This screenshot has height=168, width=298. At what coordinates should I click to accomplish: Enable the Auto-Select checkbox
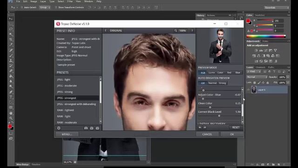(22, 7)
